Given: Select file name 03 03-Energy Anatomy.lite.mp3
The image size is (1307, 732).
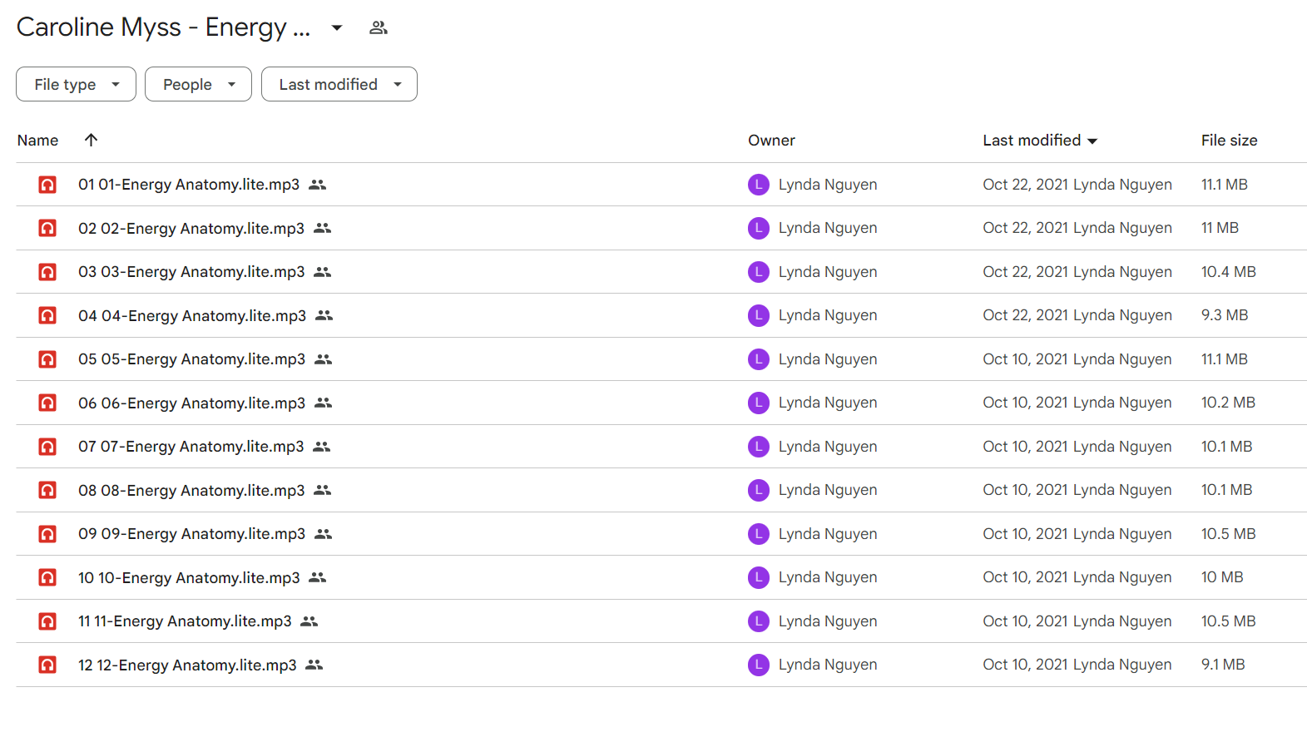Looking at the screenshot, I should point(191,272).
